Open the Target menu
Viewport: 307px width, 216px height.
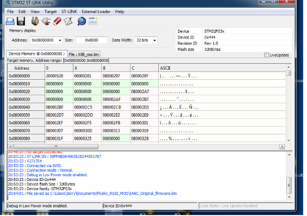click(50, 12)
